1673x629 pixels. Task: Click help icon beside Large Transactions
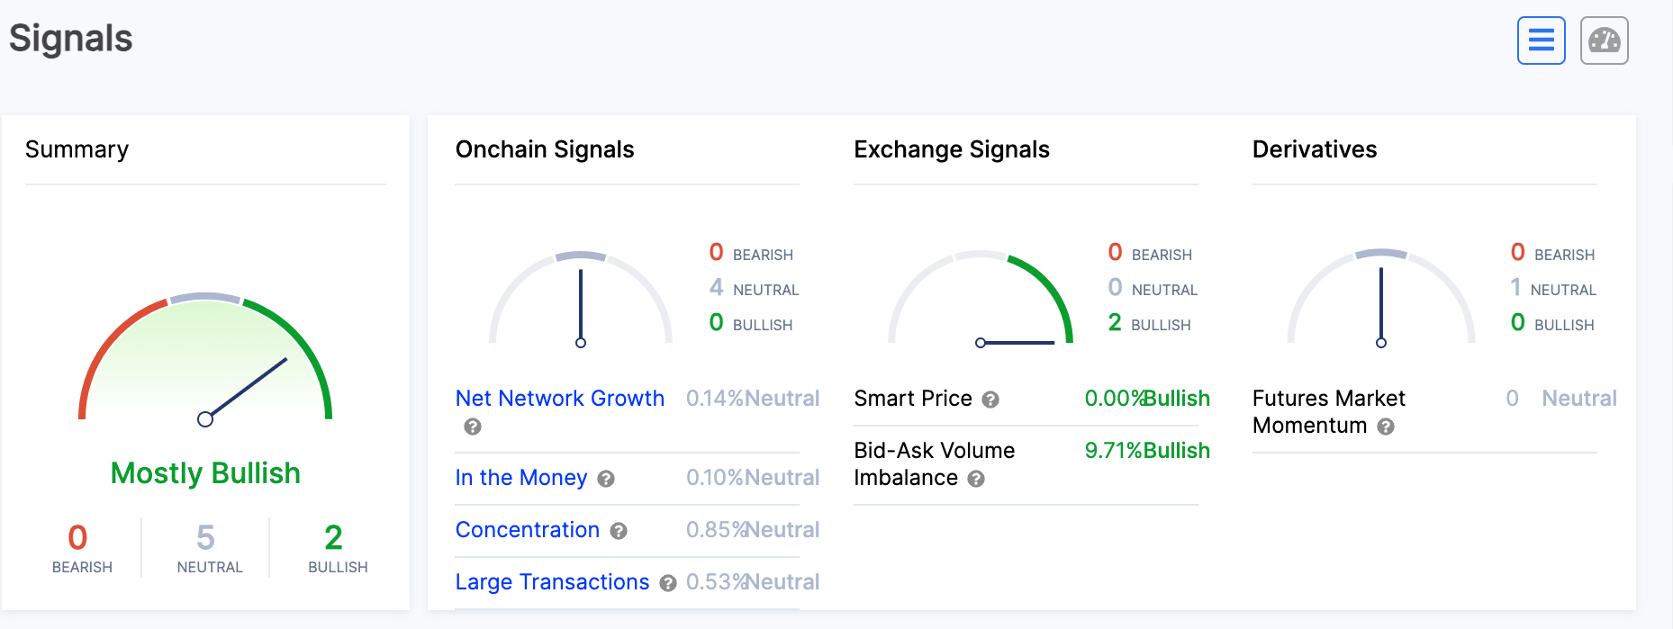pos(667,583)
